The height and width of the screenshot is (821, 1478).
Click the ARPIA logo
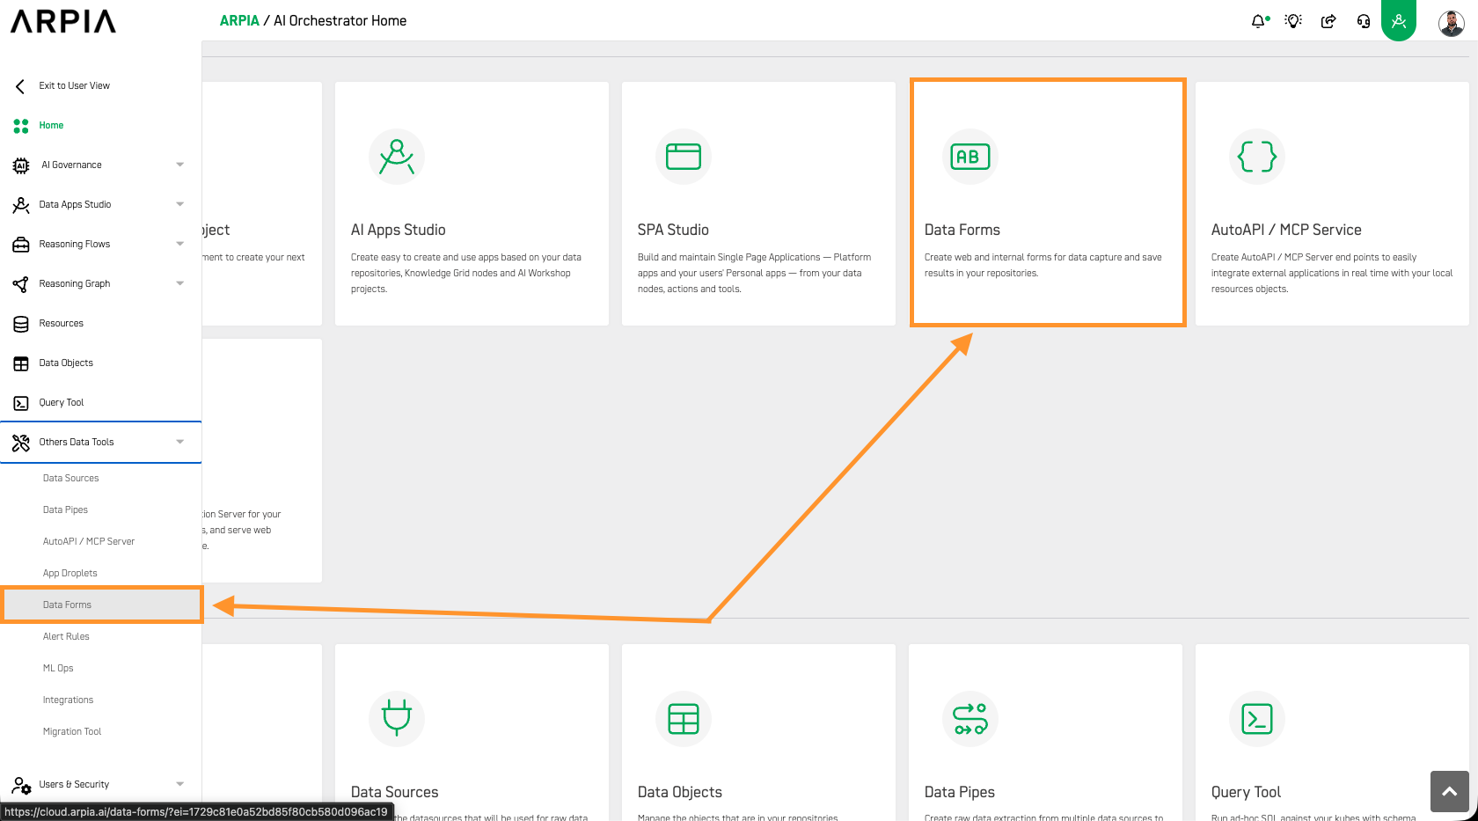click(63, 21)
